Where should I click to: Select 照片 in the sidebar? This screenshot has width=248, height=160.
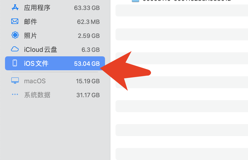tap(30, 36)
